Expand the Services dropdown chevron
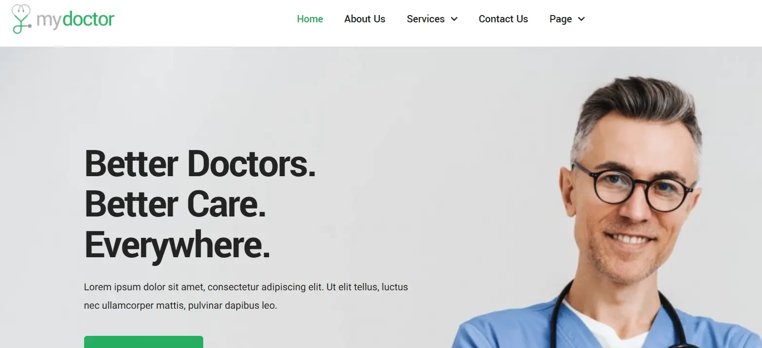 pos(454,19)
